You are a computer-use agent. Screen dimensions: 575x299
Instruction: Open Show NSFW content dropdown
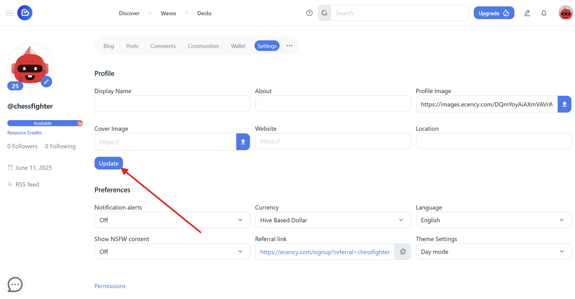pos(172,251)
